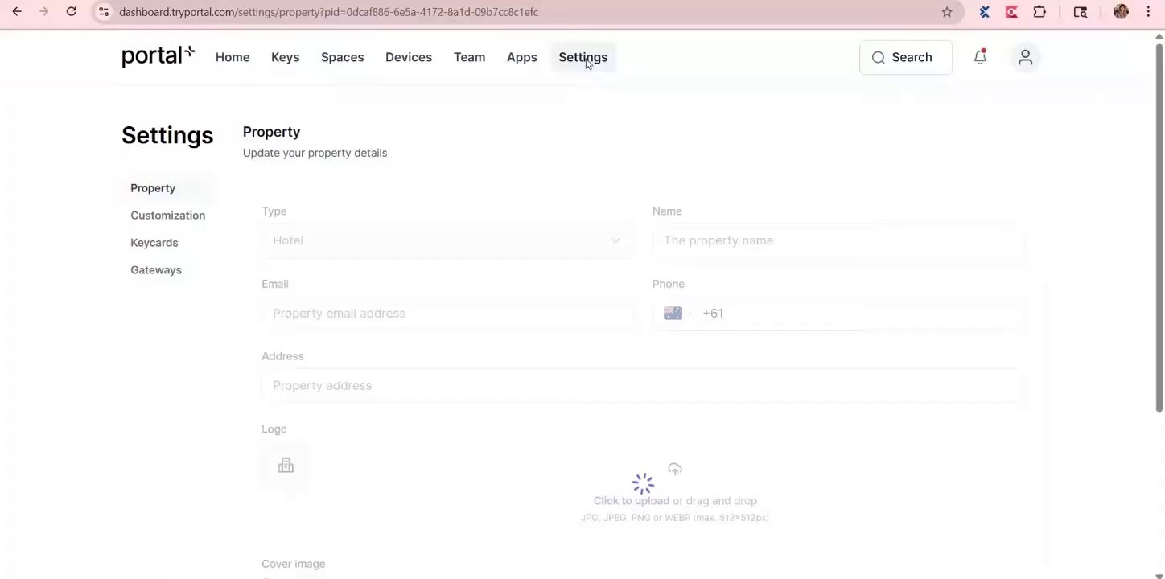This screenshot has height=579, width=1165.
Task: Select Keycards in the settings sidebar
Action: click(x=154, y=243)
